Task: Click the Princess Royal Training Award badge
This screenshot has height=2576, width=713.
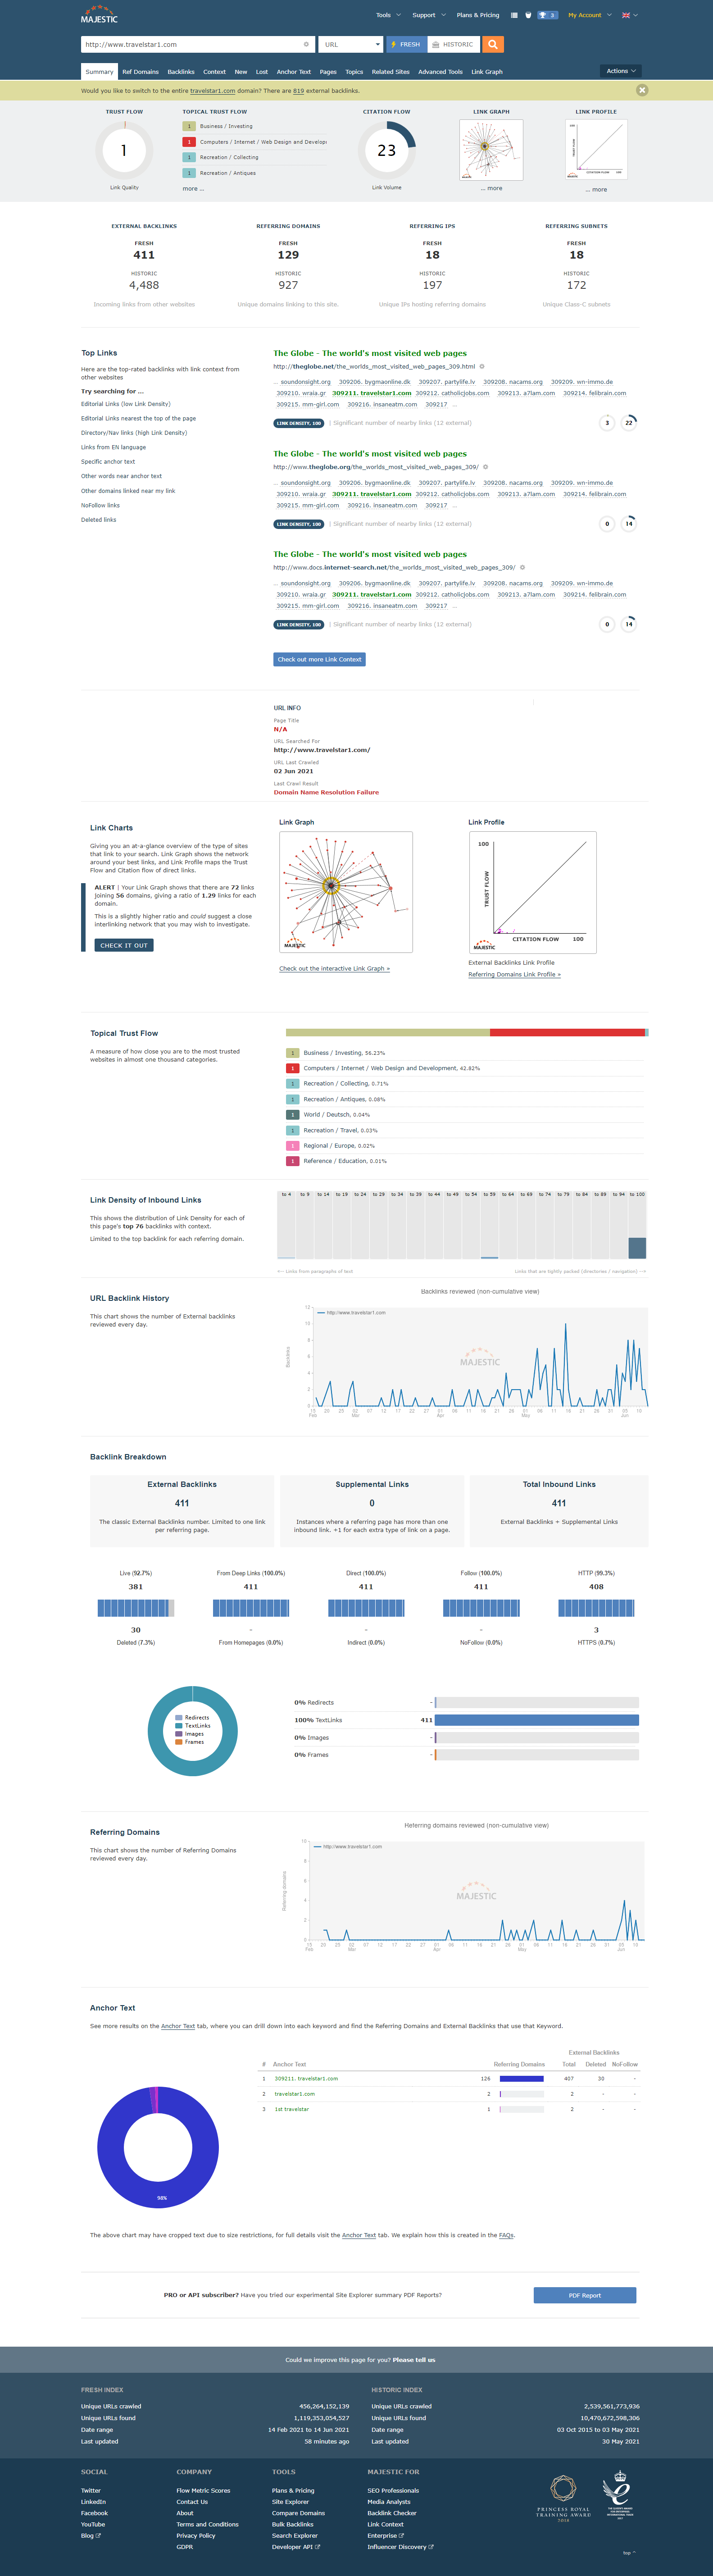Action: [563, 2498]
